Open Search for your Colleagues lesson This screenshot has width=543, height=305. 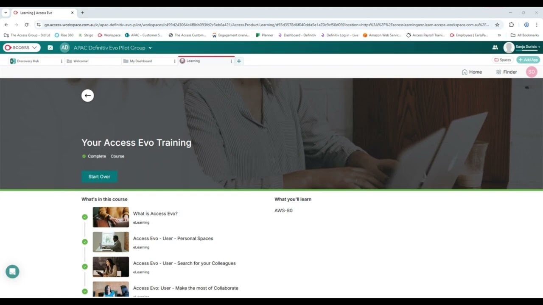pyautogui.click(x=184, y=263)
